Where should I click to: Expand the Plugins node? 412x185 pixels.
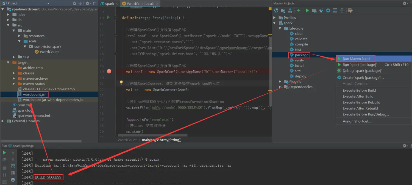click(x=280, y=82)
